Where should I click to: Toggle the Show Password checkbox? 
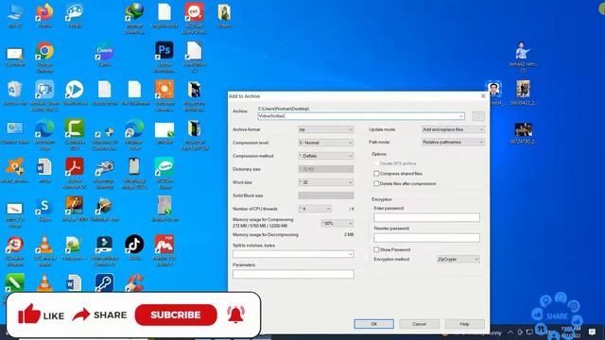pos(376,249)
